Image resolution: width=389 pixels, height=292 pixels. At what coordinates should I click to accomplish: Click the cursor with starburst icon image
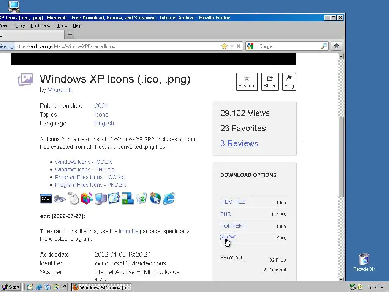click(x=155, y=198)
